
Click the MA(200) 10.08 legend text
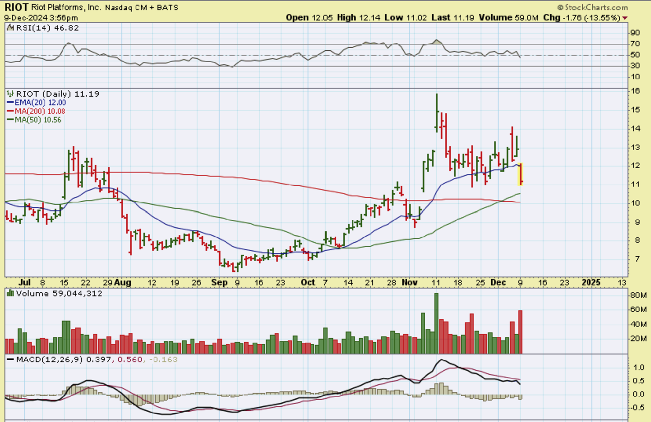[40, 111]
